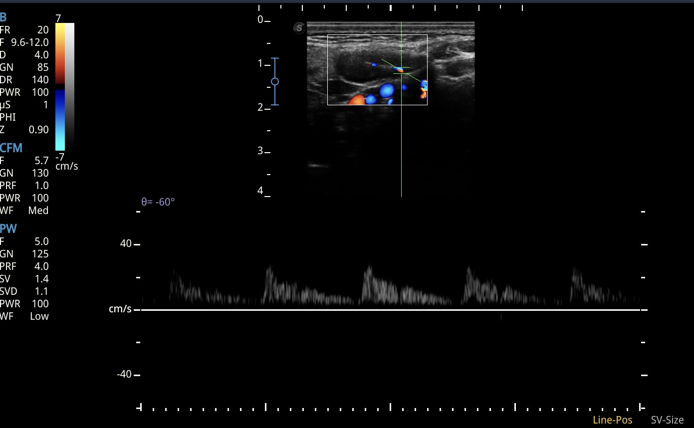This screenshot has width=694, height=428.
Task: Click the color velocity scale bar
Action: pos(60,87)
